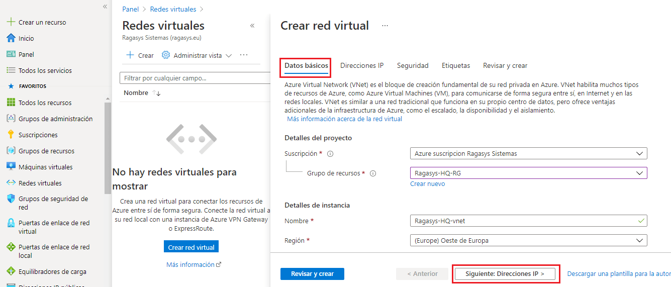Click the Redes virtuales icon in sidebar
The height and width of the screenshot is (287, 671).
click(11, 183)
